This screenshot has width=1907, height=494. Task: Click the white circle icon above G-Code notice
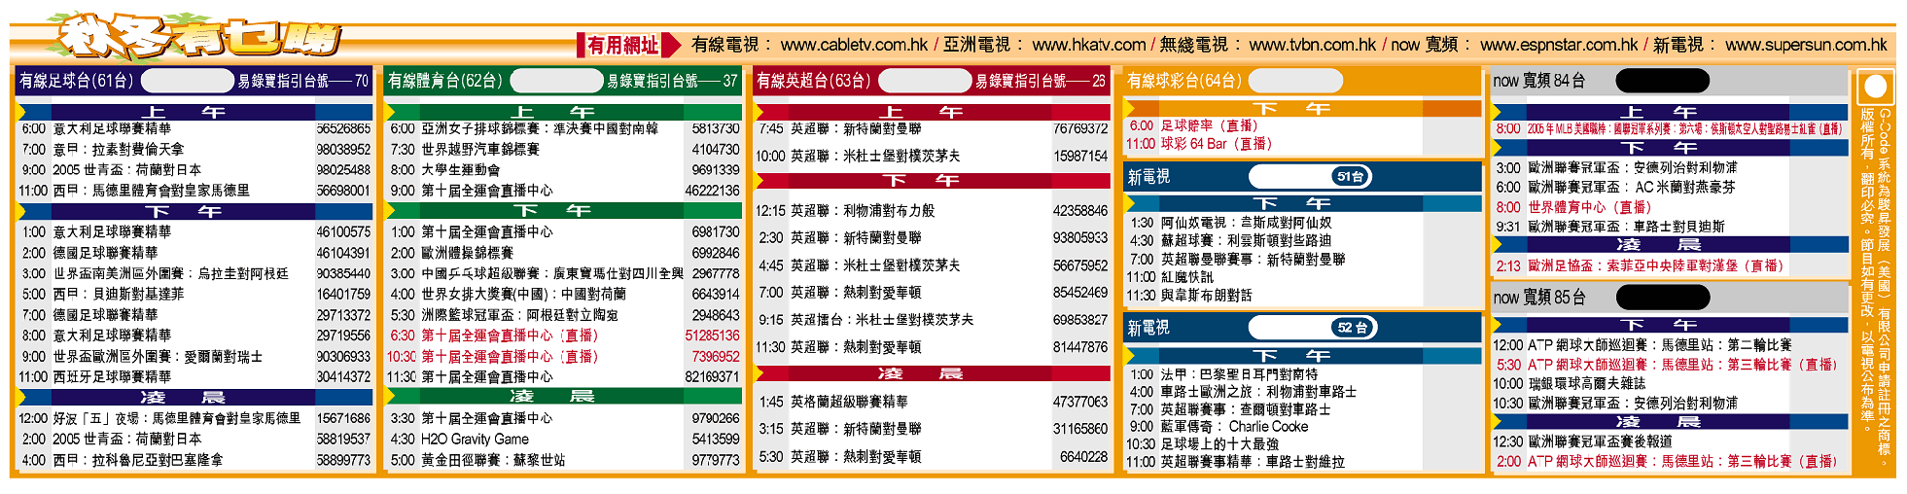tap(1876, 87)
